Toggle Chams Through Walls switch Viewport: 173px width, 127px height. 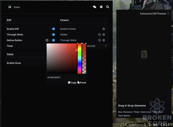[104, 40]
